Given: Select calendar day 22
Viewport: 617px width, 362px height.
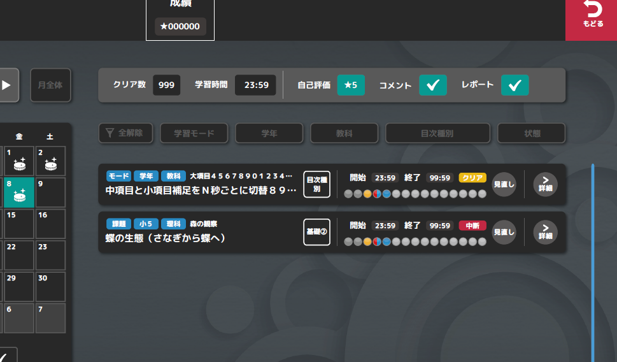Looking at the screenshot, I should coord(19,256).
